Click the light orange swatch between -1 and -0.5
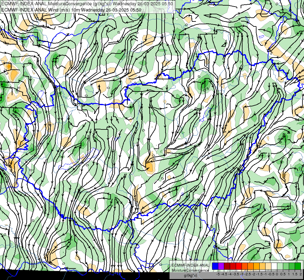The image size is (304, 280). (x=262, y=266)
